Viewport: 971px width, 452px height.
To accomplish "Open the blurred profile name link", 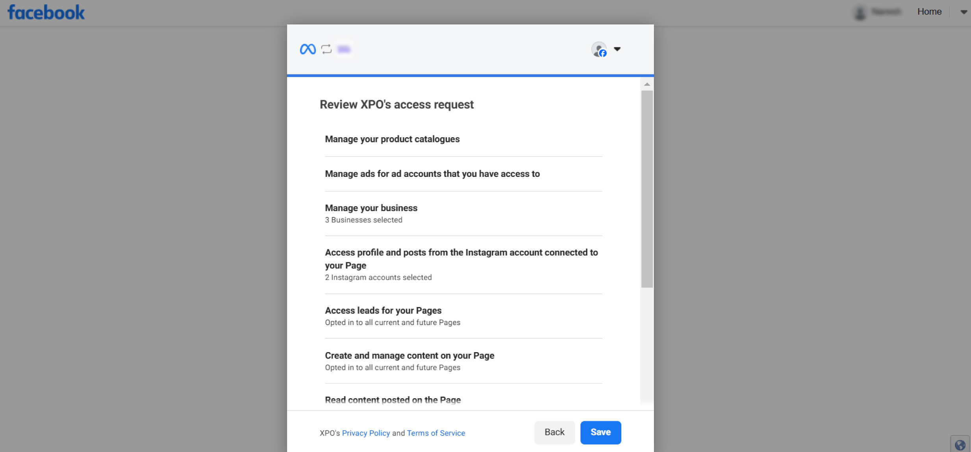I will click(x=886, y=12).
